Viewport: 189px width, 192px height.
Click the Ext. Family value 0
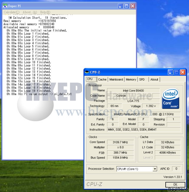tap(113, 124)
